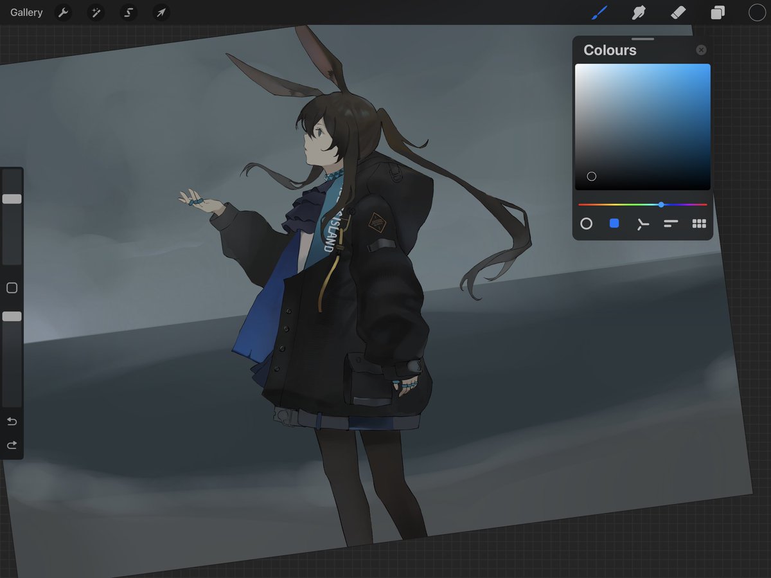The width and height of the screenshot is (771, 578).
Task: Switch to the Disc colour tab
Action: tap(586, 224)
